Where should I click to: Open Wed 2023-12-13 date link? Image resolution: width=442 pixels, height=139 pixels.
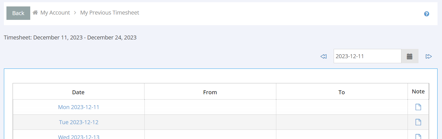(x=79, y=136)
